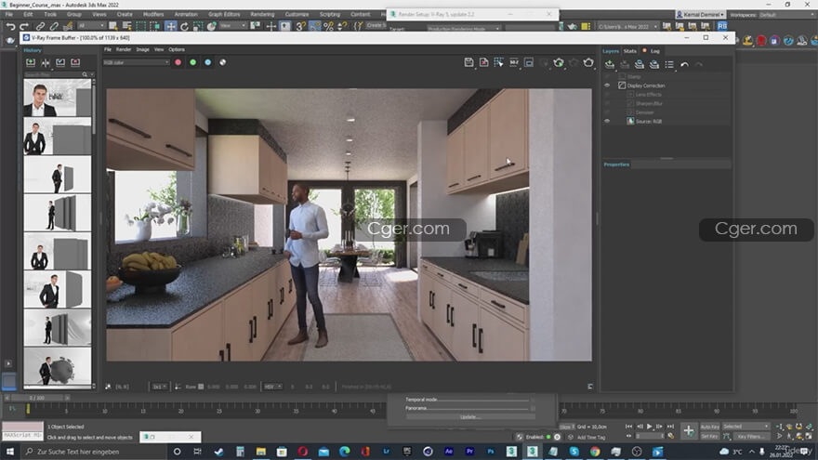The width and height of the screenshot is (818, 460).
Task: Click the history A/B compare icon
Action: (46, 62)
